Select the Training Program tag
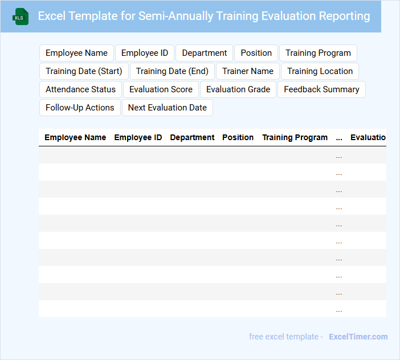Viewport: 400px width, 360px height. click(x=318, y=53)
